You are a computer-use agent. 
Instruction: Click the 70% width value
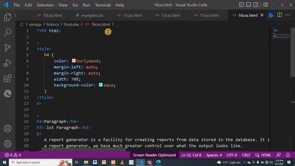pos(75,79)
